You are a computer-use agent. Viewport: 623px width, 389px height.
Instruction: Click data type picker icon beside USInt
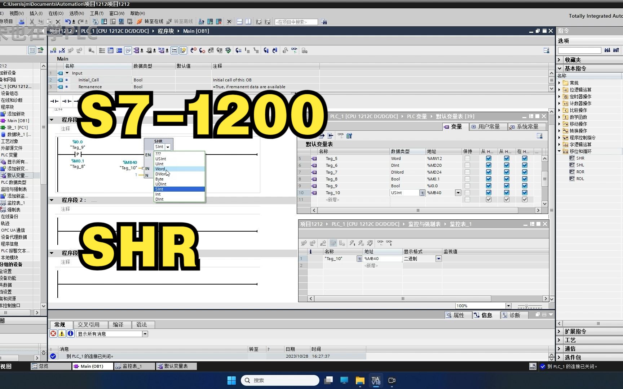(422, 193)
